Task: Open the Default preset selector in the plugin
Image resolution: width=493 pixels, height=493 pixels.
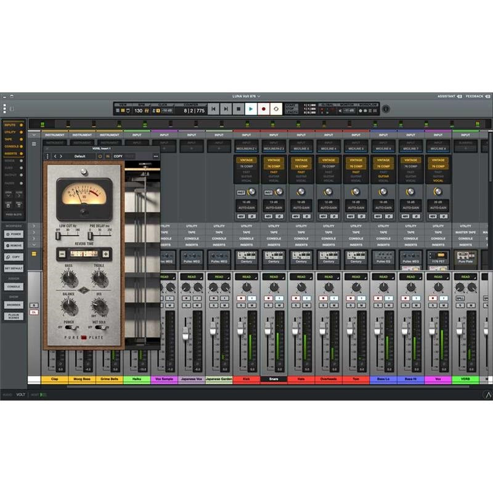Action: tap(79, 156)
